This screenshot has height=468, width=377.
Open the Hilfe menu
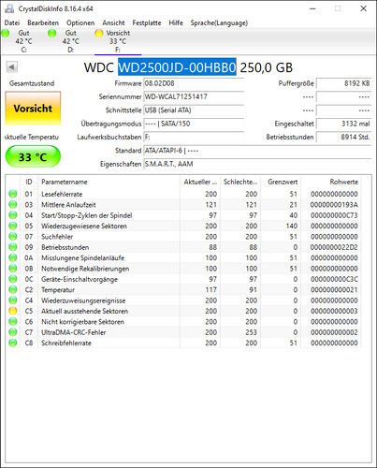click(x=176, y=22)
